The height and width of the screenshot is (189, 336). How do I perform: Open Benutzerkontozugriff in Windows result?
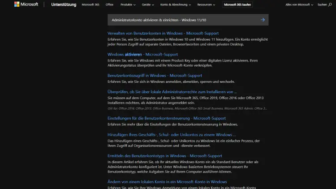coord(155,75)
